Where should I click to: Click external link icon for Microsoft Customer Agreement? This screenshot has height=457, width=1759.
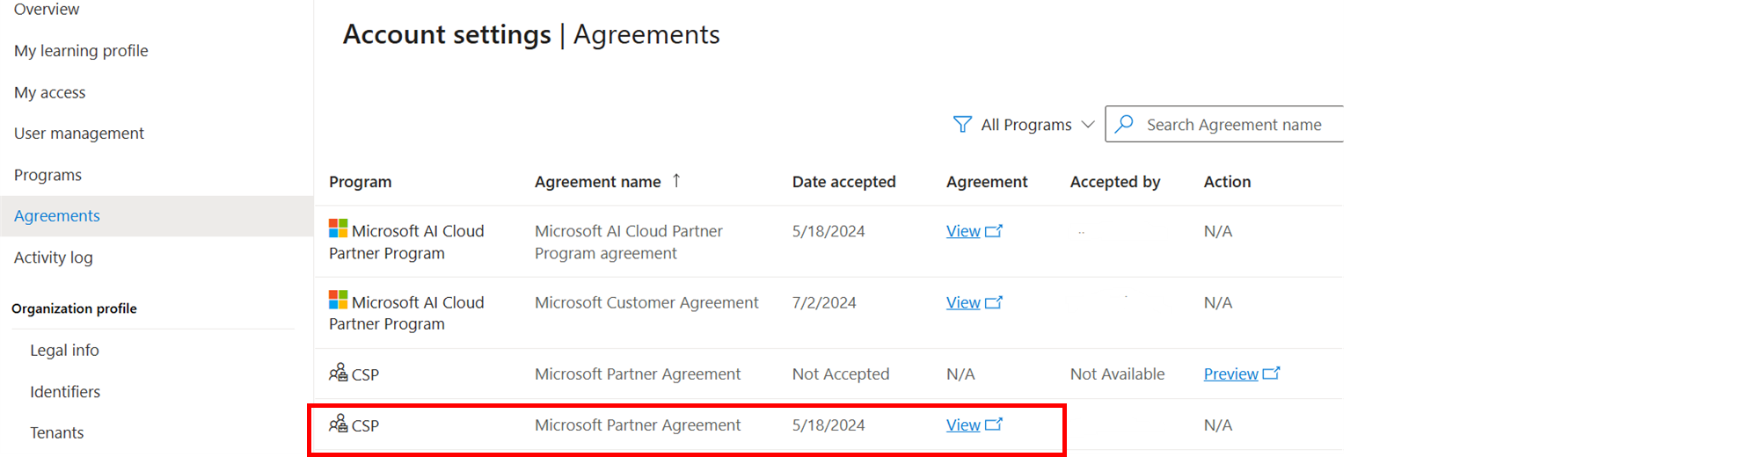click(x=994, y=302)
